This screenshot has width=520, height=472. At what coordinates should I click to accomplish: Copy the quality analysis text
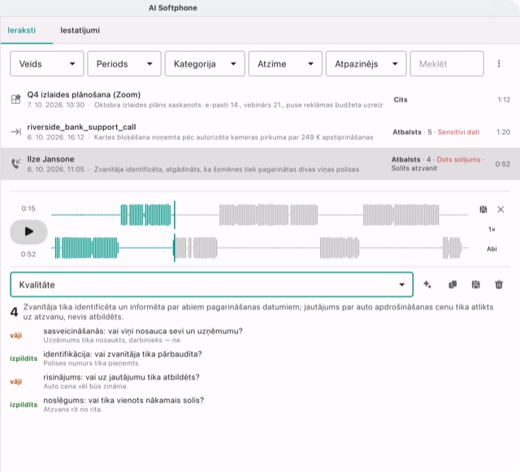point(453,284)
